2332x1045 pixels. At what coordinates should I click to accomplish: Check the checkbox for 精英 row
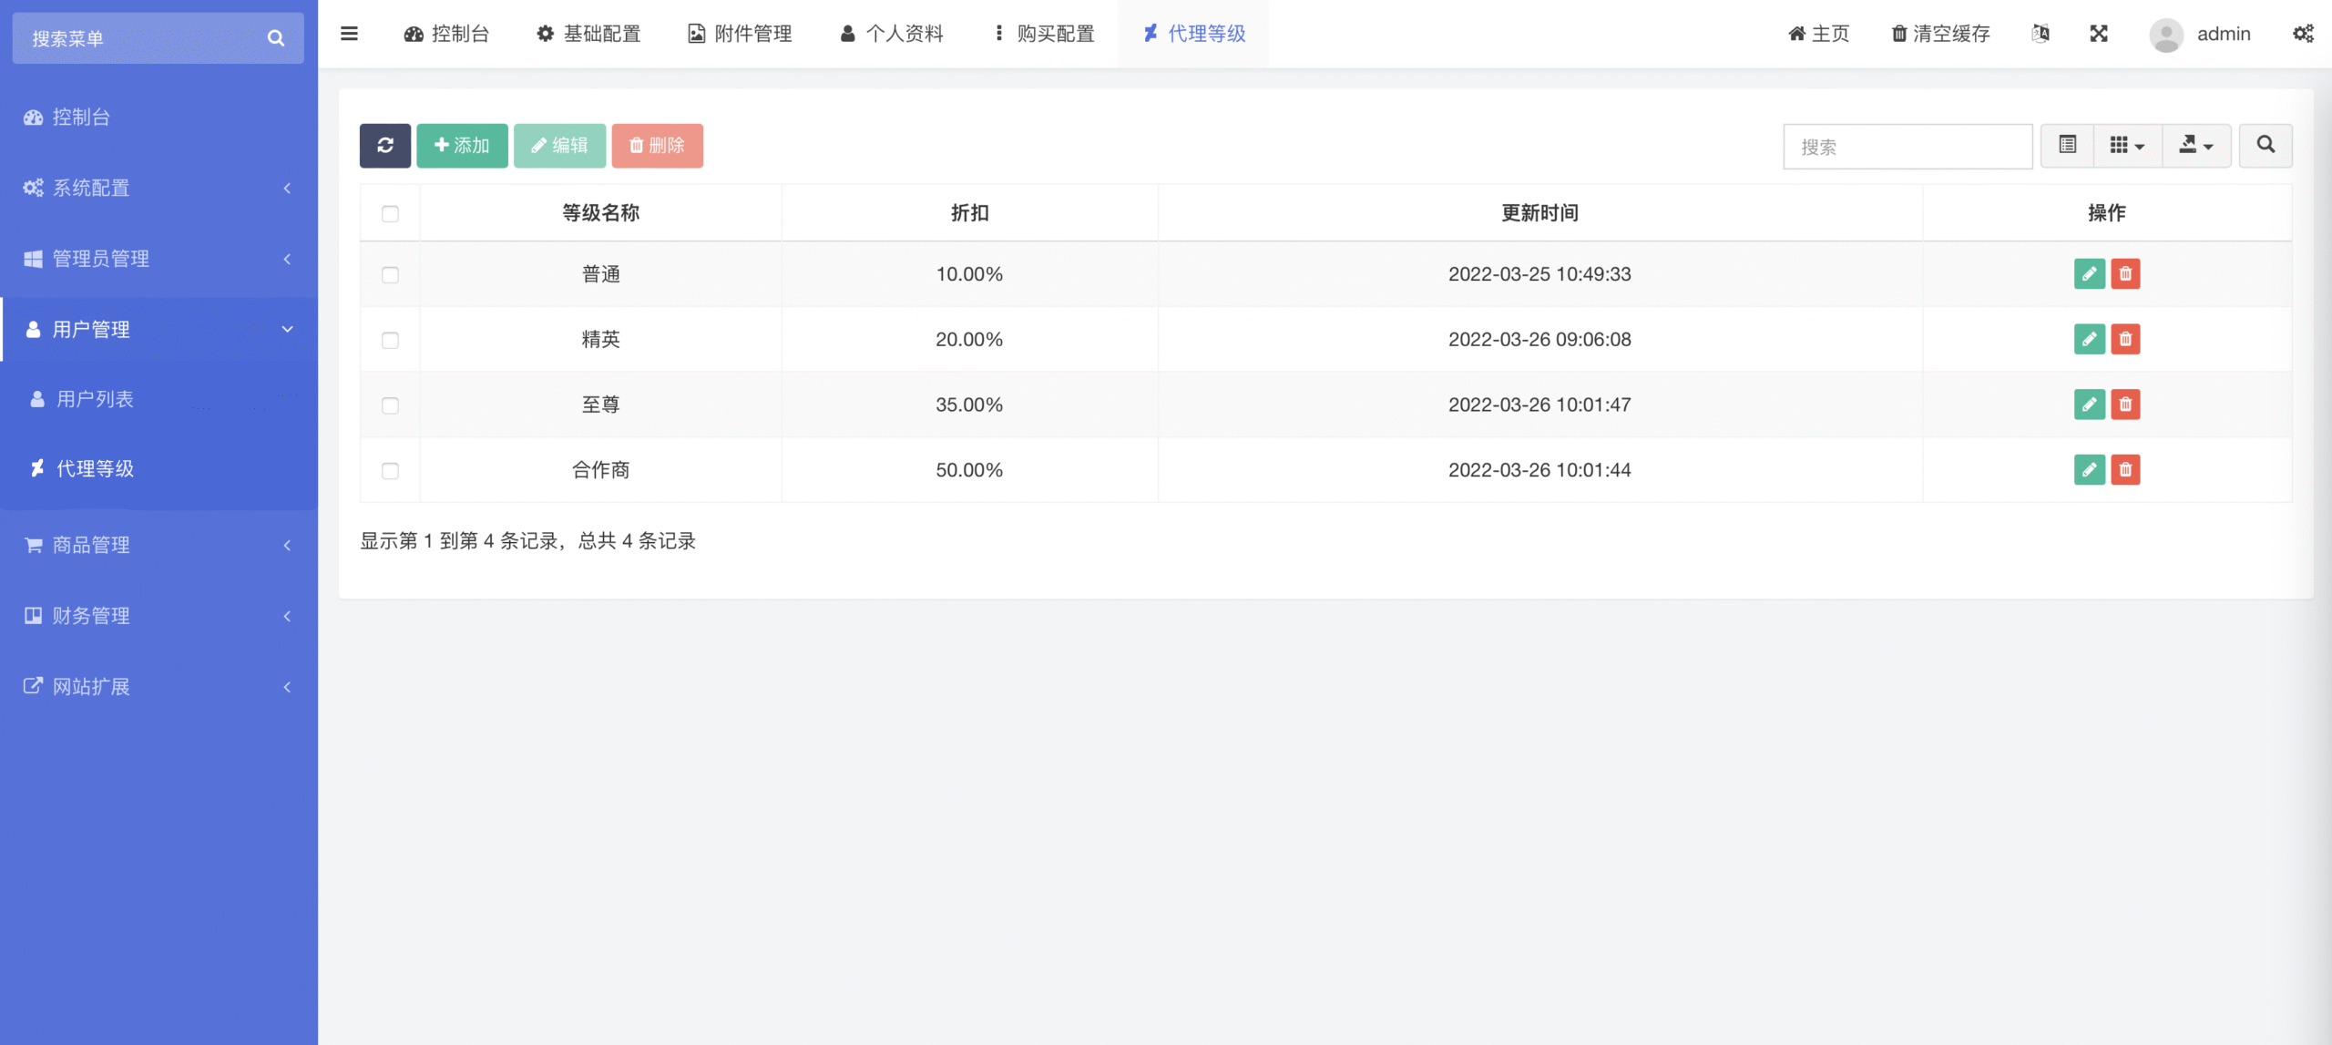pos(390,341)
